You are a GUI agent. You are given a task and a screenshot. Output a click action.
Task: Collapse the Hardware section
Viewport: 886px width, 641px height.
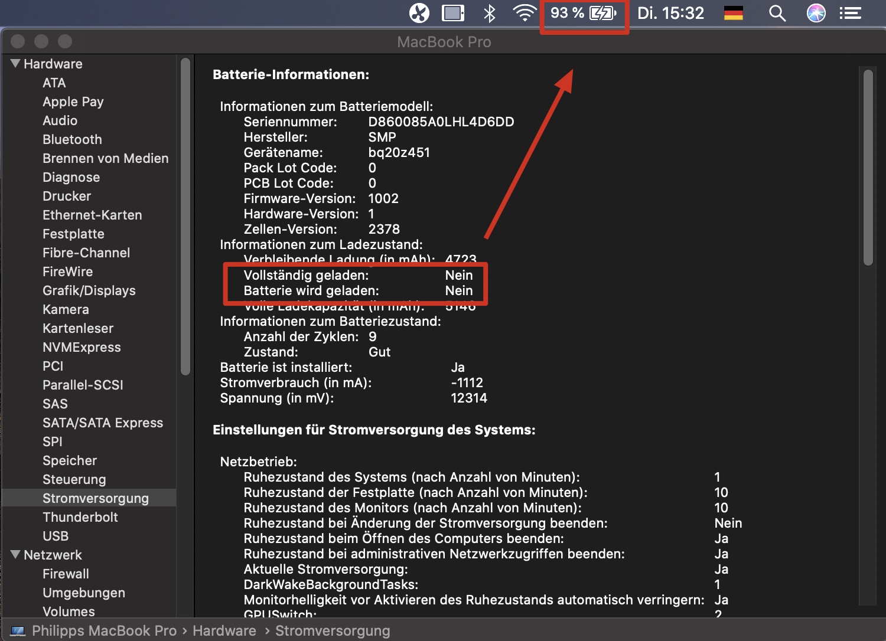click(15, 63)
